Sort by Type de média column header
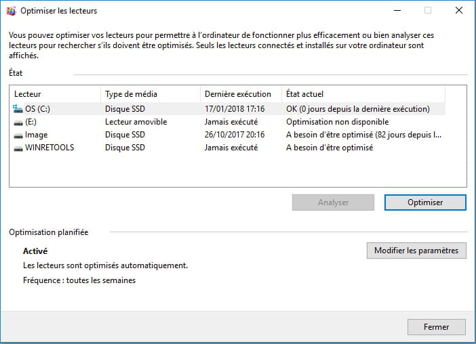This screenshot has height=344, width=476. point(150,94)
